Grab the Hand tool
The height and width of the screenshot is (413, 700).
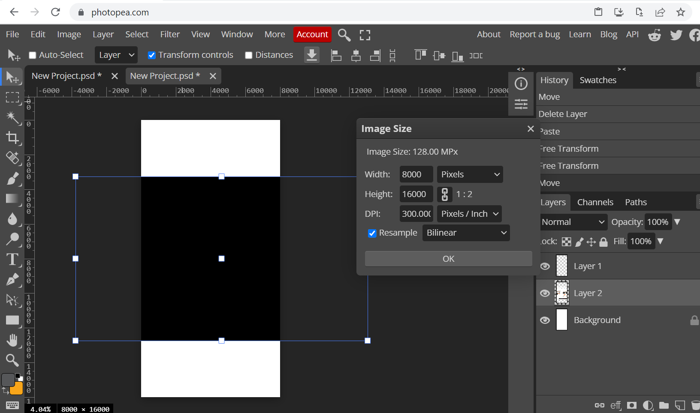12,340
